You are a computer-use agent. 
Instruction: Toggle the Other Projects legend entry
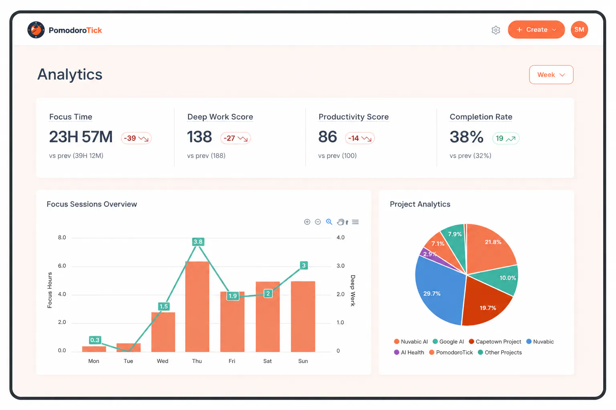[x=500, y=352]
